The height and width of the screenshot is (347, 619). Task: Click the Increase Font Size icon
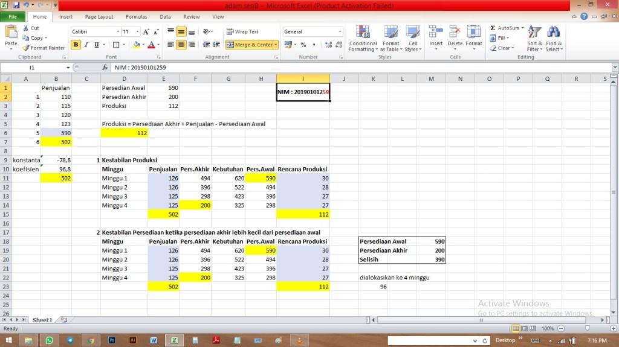point(147,31)
